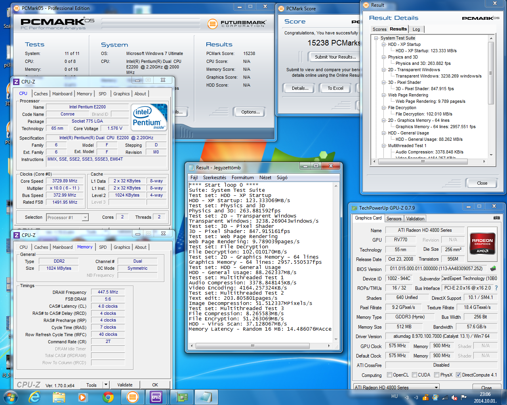Image resolution: width=507 pixels, height=405 pixels.
Task: Click OK in the CPU-Z window
Action: (155, 385)
